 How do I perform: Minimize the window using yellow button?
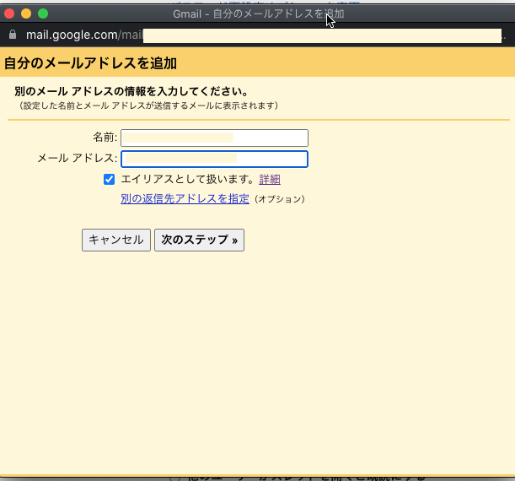pyautogui.click(x=26, y=14)
